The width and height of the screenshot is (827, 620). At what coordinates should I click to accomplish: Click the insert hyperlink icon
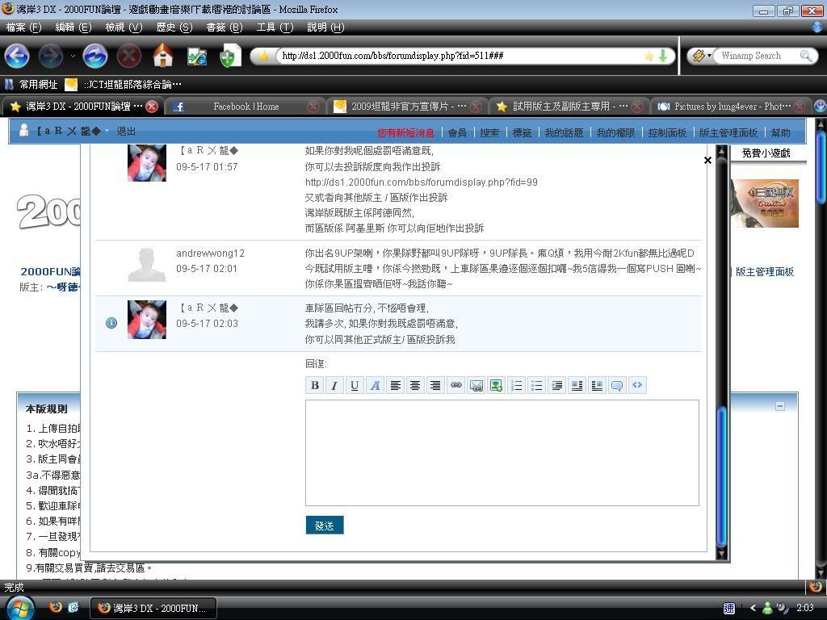tap(455, 386)
